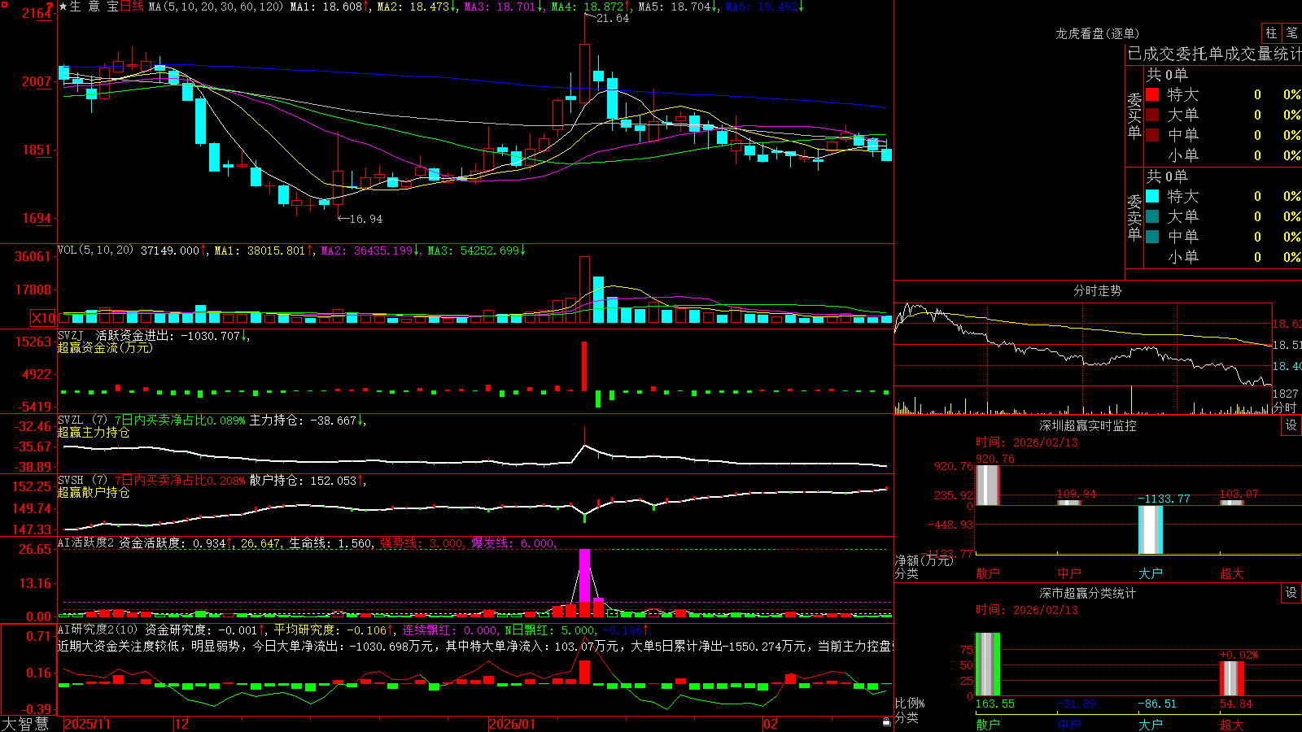Click the 柱 bar-view button
The image size is (1302, 732).
(1271, 33)
